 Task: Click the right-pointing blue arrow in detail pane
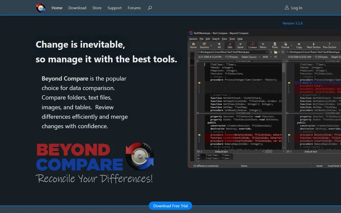(x=198, y=155)
